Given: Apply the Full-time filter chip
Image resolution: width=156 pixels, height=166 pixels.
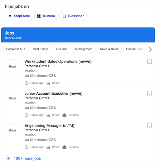Looking at the screenshot, I should (x=61, y=49).
